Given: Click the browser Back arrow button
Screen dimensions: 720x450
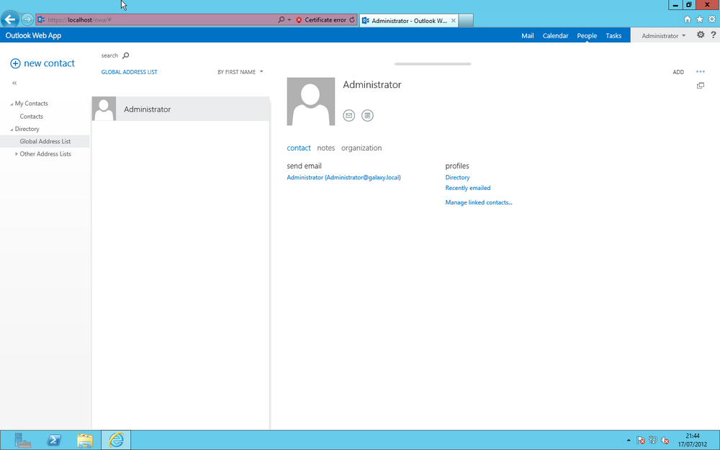Looking at the screenshot, I should coord(9,19).
